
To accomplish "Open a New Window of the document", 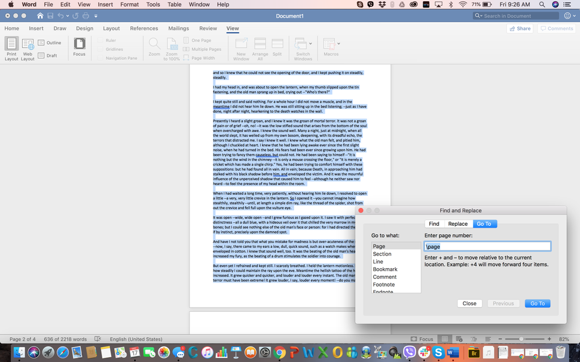I will click(x=241, y=47).
